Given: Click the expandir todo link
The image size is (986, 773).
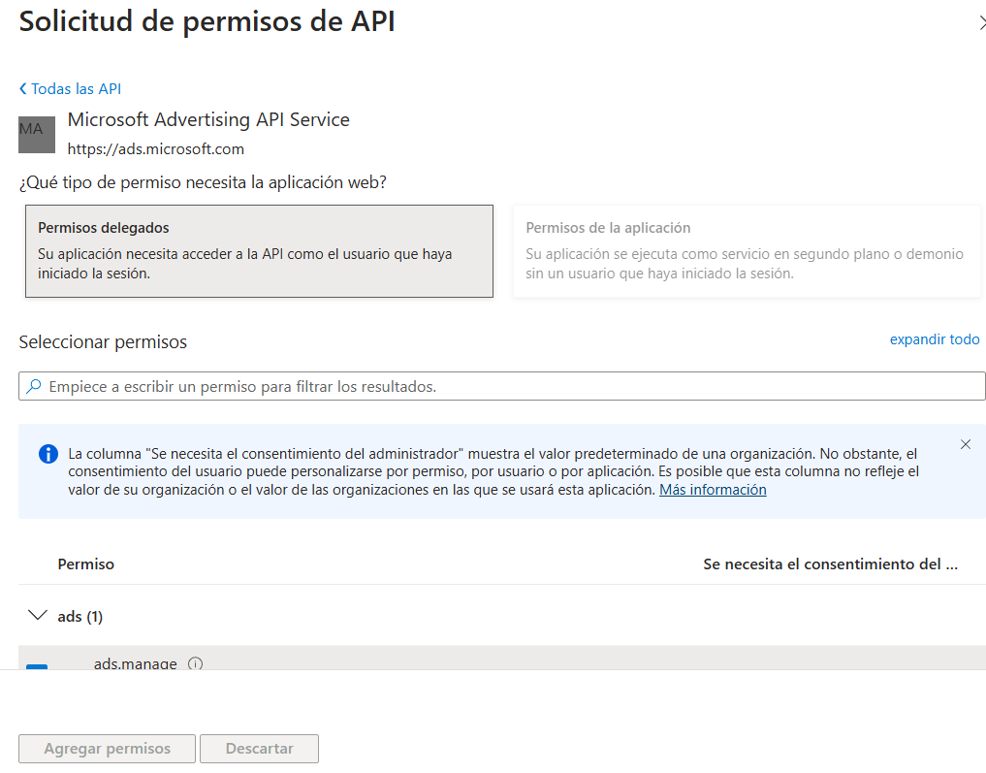Looking at the screenshot, I should click(935, 339).
